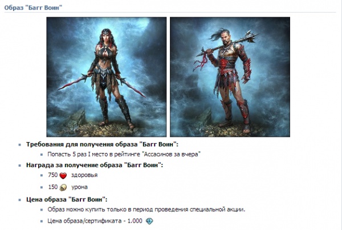Click the bullet beside 750 здоровья
This screenshot has width=342, height=230.
click(42, 175)
